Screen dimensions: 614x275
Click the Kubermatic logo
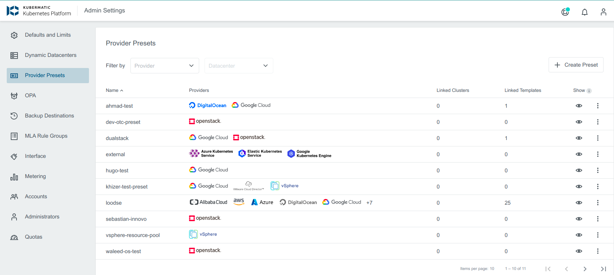click(13, 11)
